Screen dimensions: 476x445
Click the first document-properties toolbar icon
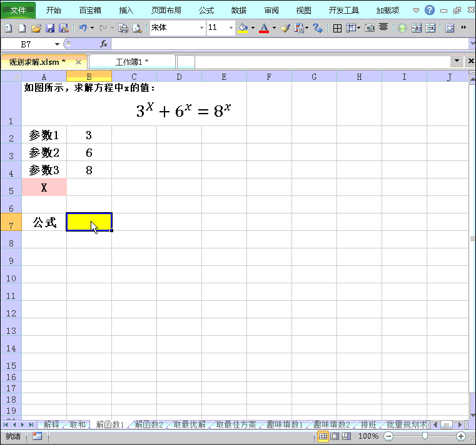click(x=9, y=28)
